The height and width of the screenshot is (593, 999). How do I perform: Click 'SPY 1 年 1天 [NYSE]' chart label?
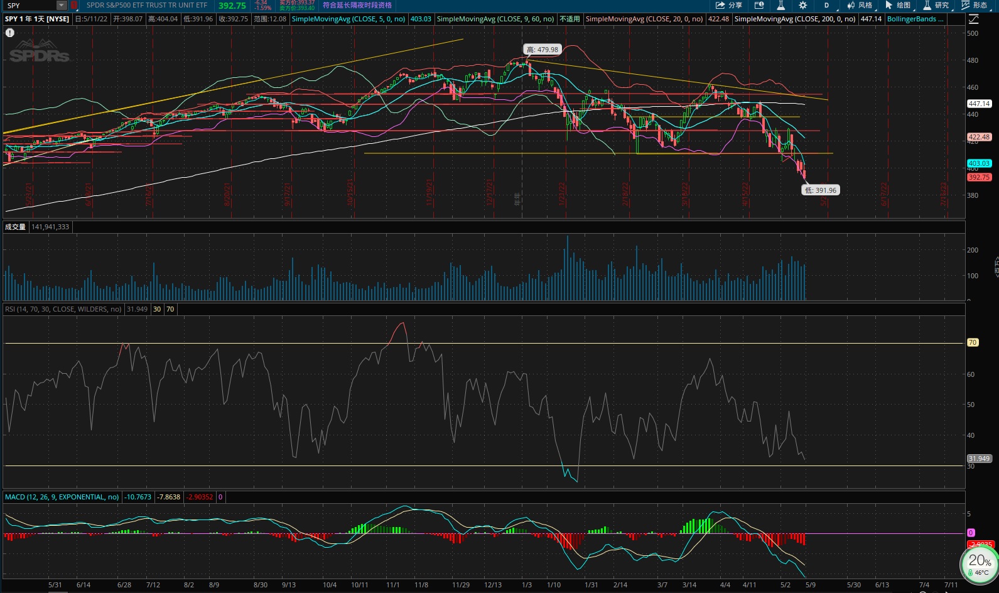tap(37, 19)
